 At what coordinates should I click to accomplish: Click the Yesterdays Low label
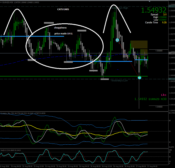119,81
